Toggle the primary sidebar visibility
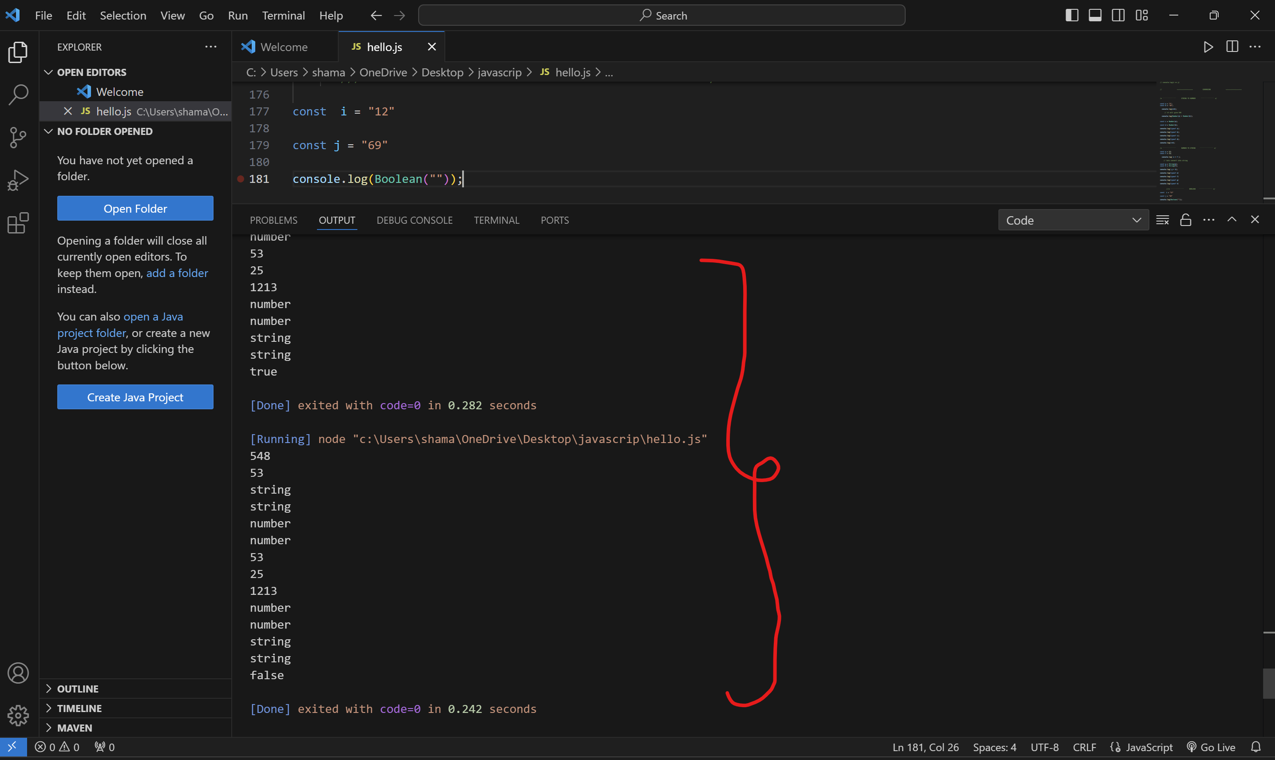This screenshot has height=760, width=1275. coord(1072,16)
